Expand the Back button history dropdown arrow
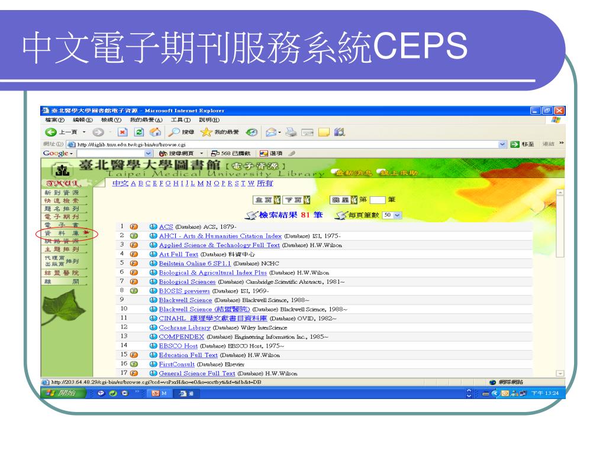The image size is (606, 454). [84, 132]
